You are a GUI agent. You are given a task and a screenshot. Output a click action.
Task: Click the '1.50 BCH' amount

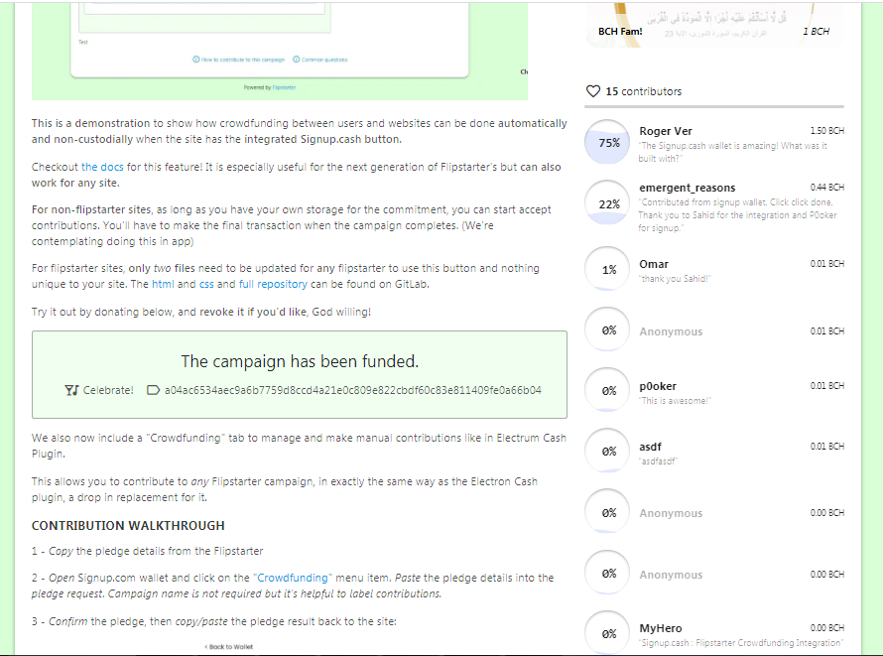(826, 131)
